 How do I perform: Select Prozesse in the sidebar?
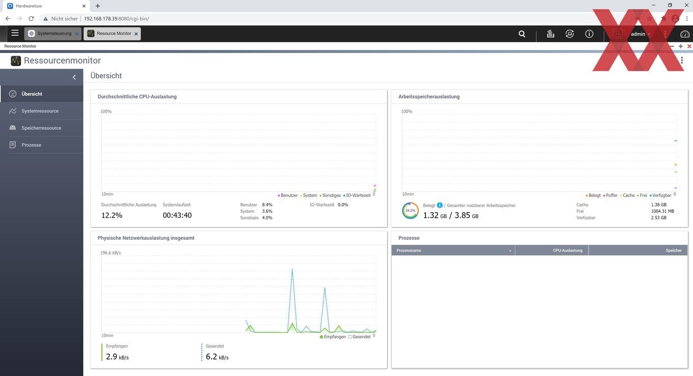click(x=41, y=145)
